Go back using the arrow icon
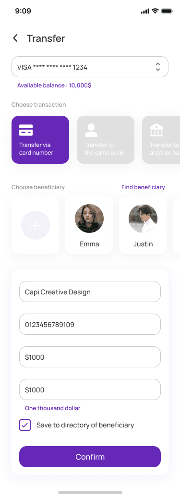 (x=15, y=38)
